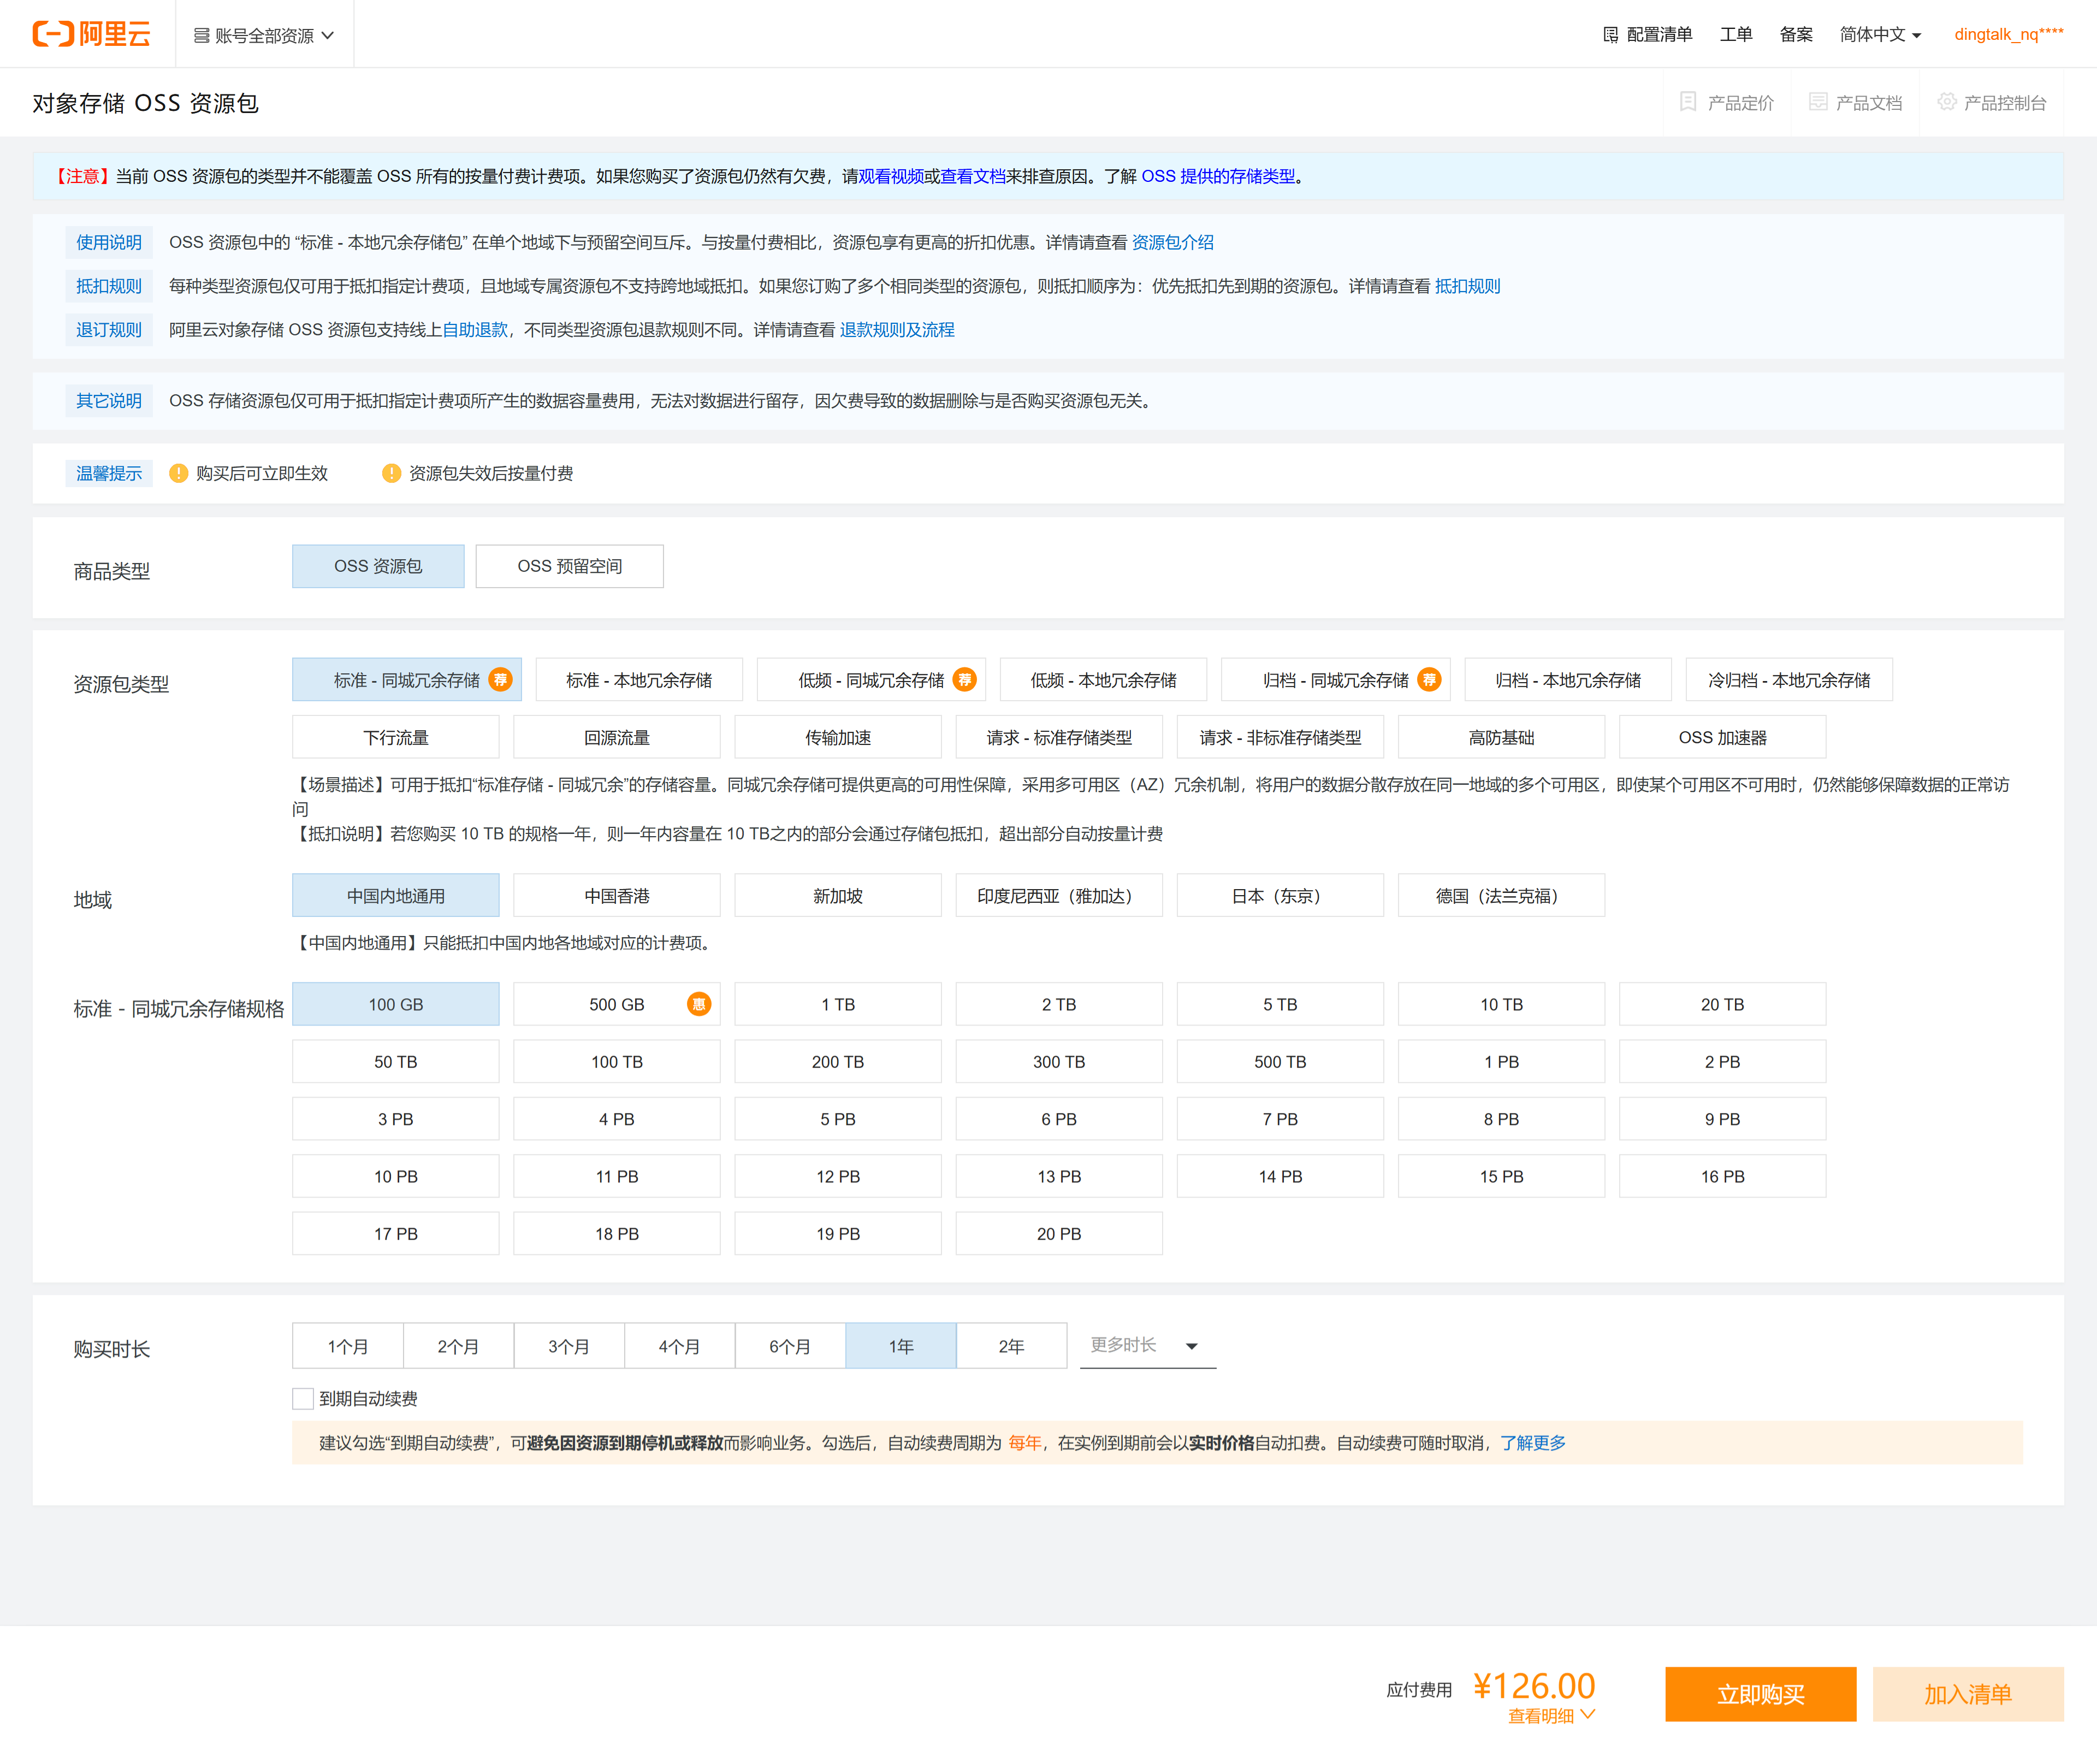Choose 冷归档 - 本地冗余存储 package type
This screenshot has height=1764, width=2097.
pos(1789,680)
